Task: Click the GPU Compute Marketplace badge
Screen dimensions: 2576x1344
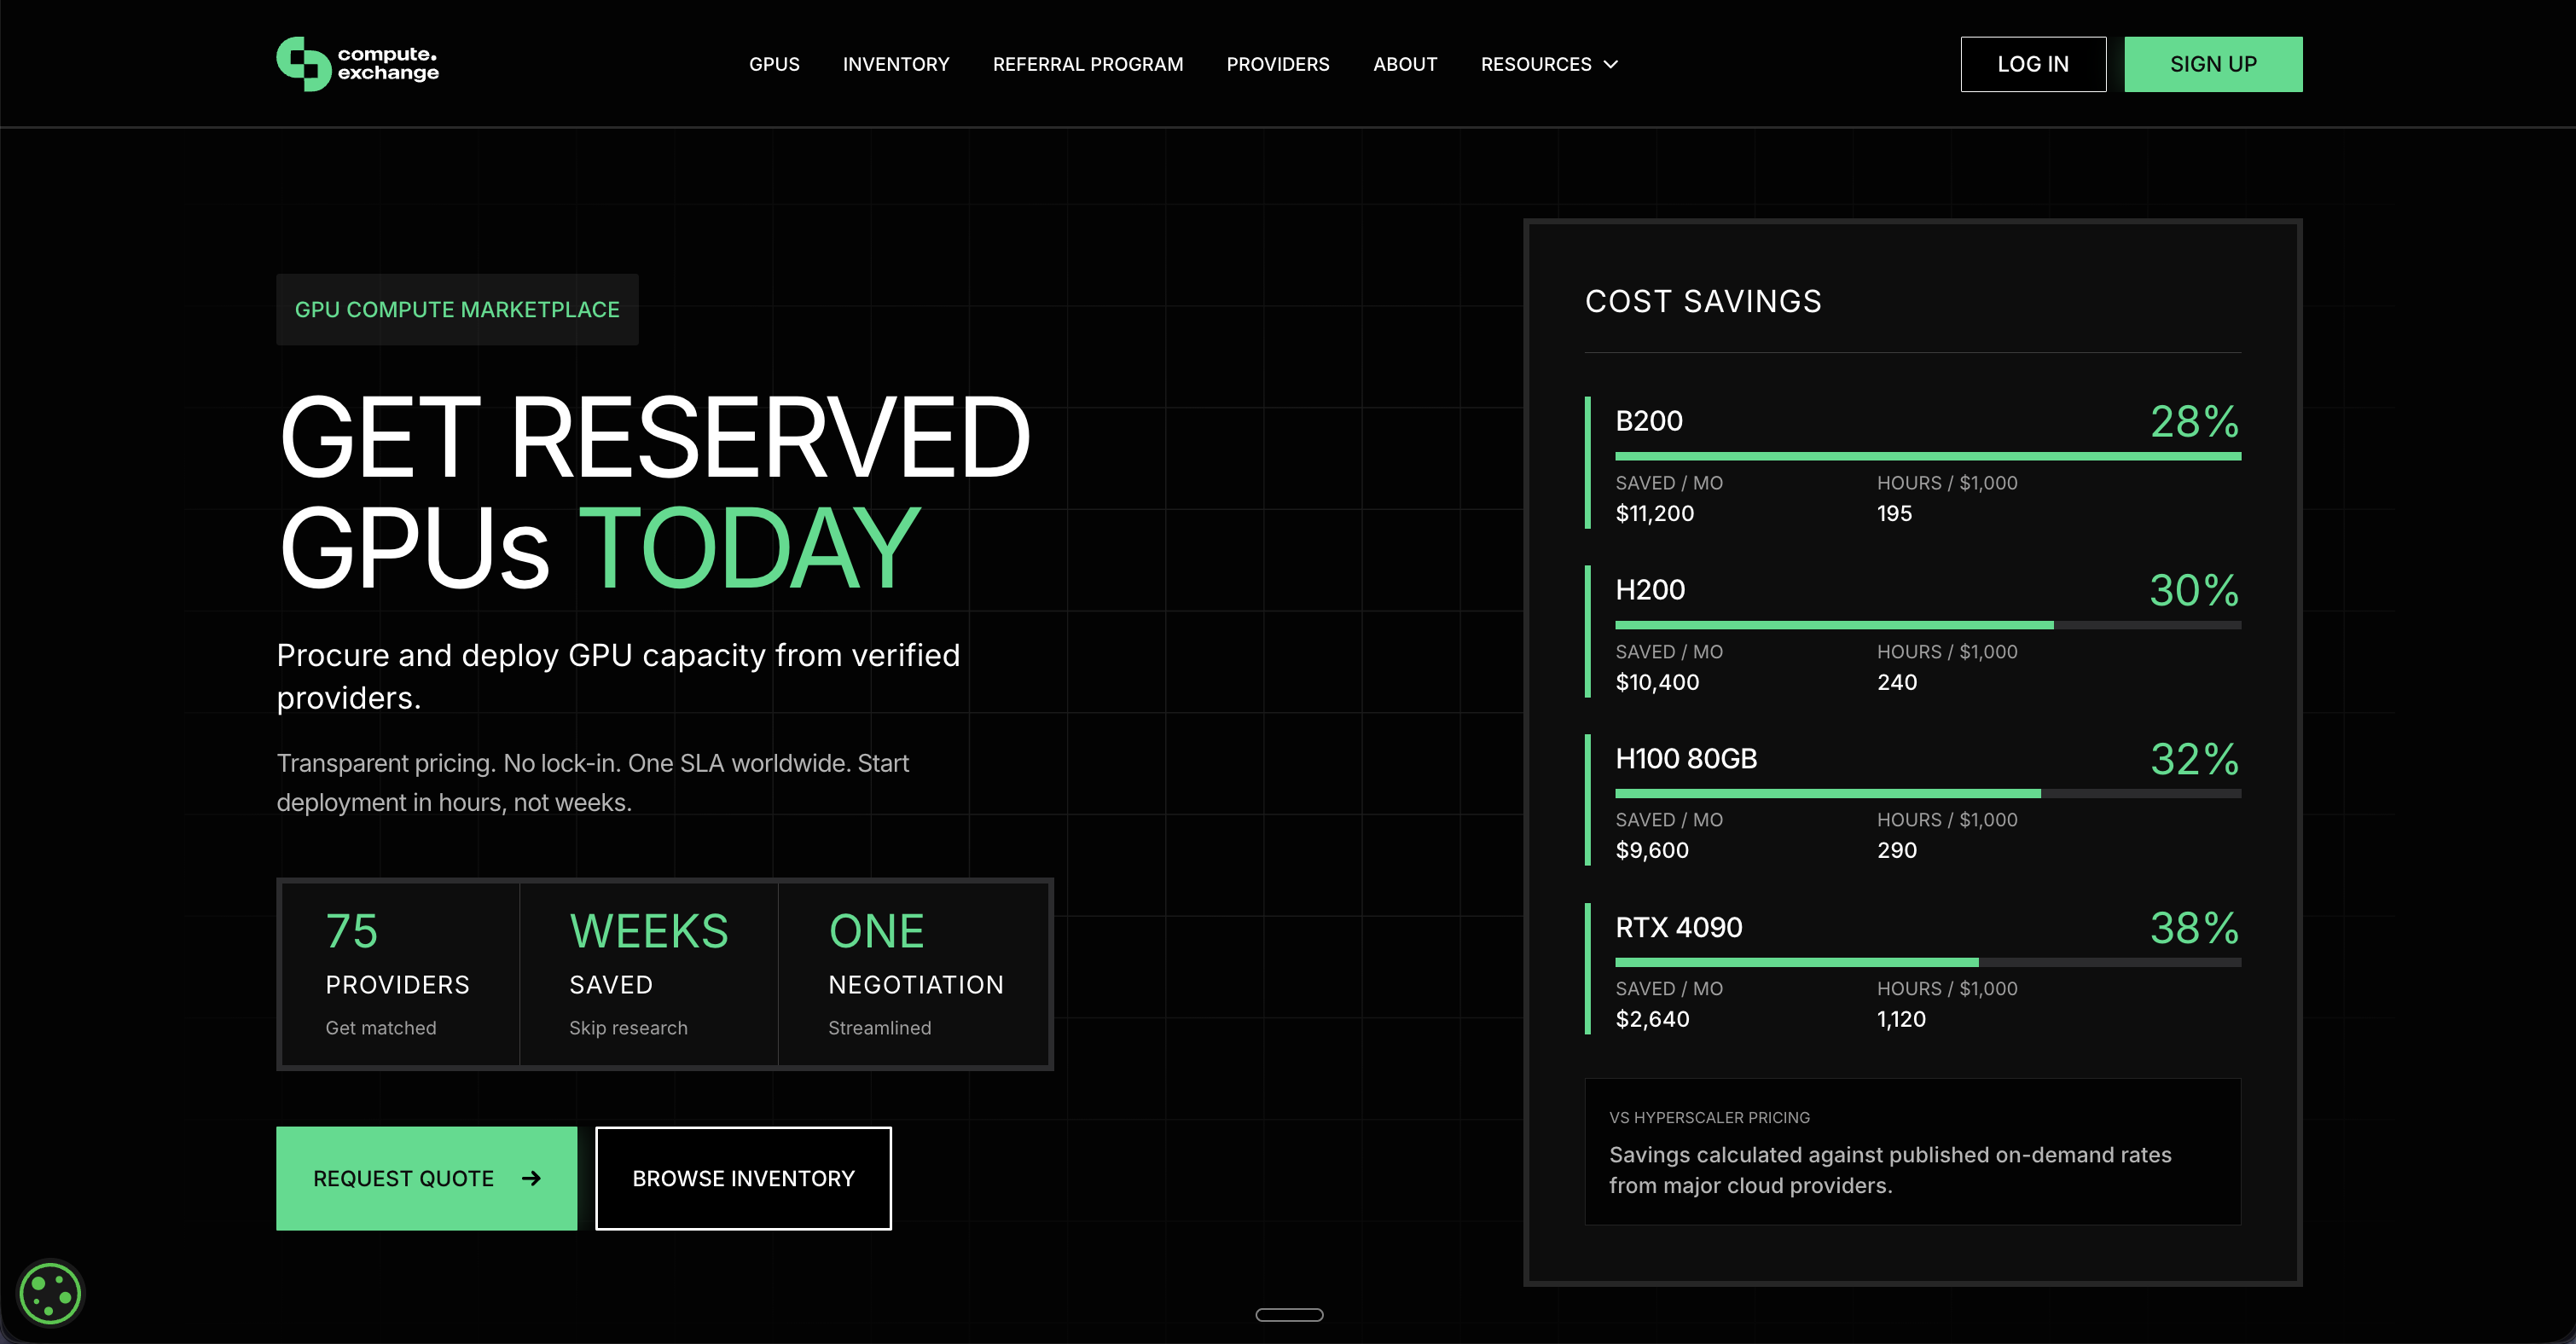Action: coord(457,310)
